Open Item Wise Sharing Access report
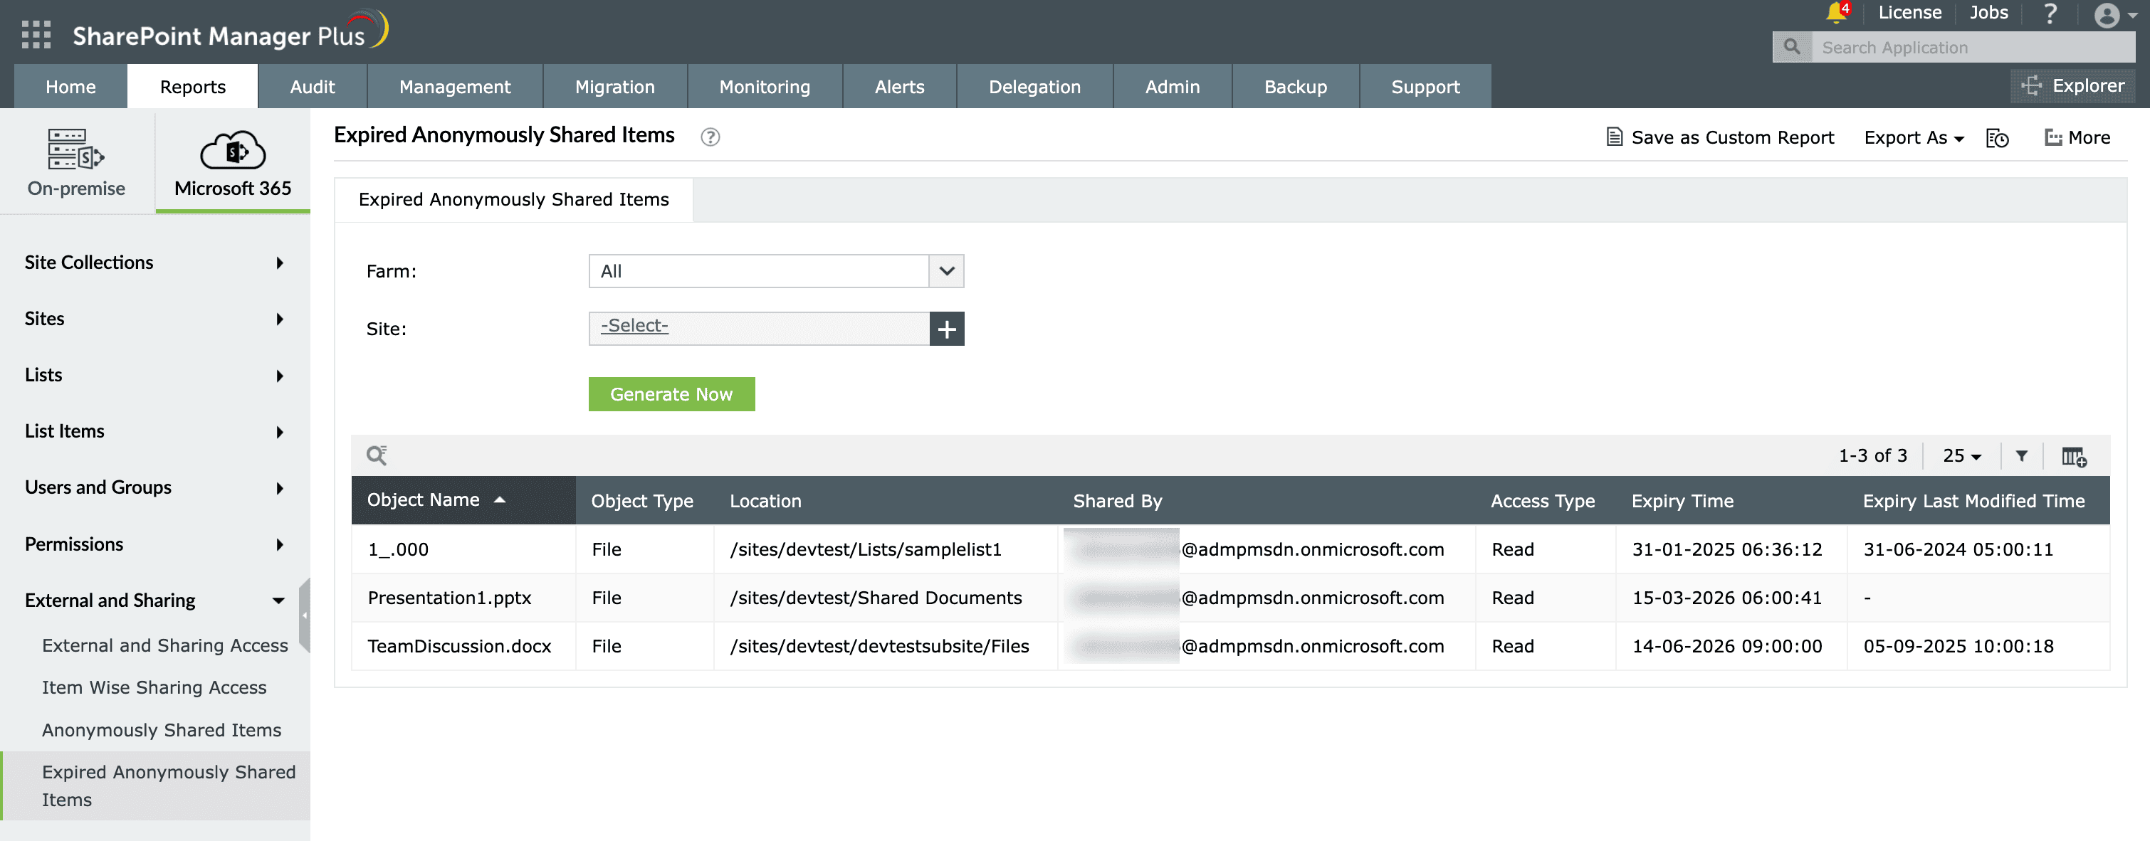2150x841 pixels. click(154, 687)
